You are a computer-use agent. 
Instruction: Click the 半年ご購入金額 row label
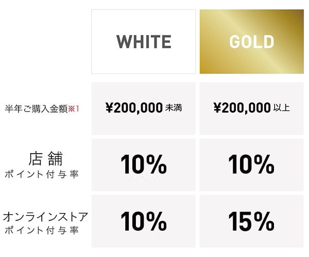pos(36,109)
